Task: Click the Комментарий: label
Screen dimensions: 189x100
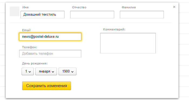Action: [x=114, y=29]
